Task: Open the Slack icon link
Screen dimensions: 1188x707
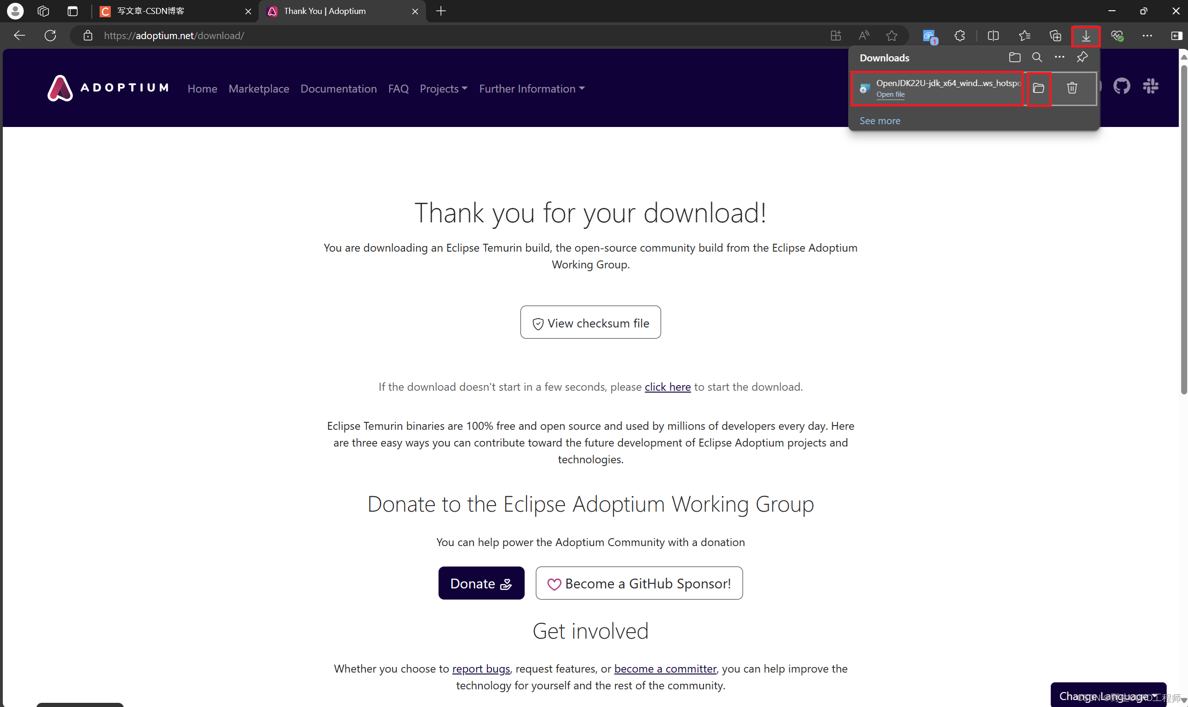Action: pyautogui.click(x=1150, y=87)
